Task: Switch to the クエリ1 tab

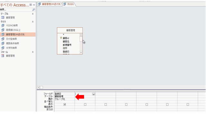Action: tap(69, 4)
